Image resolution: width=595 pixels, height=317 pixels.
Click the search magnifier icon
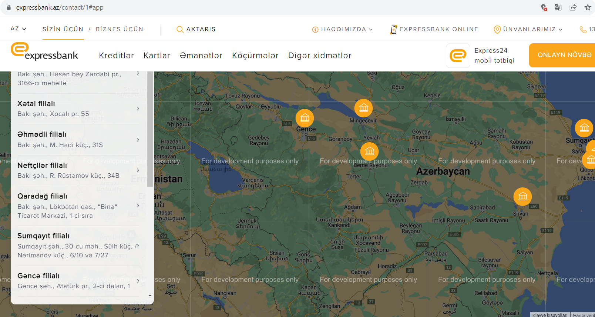pos(180,29)
